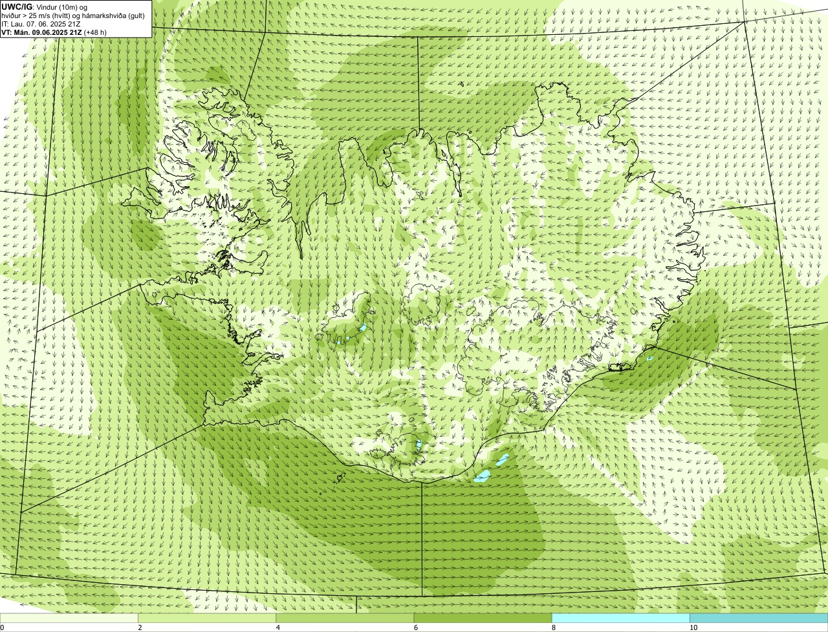Viewport: 828px width, 632px height.
Task: Click the legend scale label 8
Action: coord(554,627)
